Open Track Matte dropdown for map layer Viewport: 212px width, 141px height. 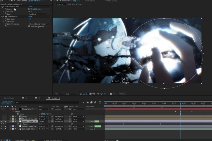59,117
